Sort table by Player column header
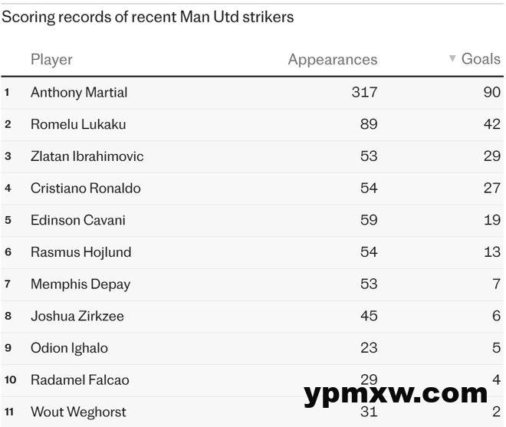 coord(51,60)
